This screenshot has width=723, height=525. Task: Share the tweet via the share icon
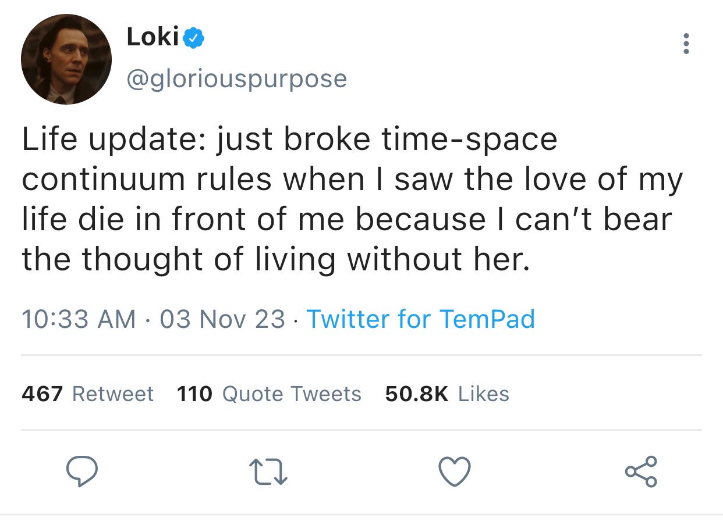[641, 472]
